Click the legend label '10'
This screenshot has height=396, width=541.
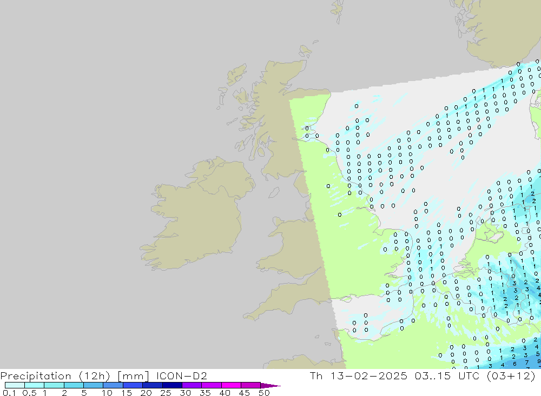coord(107,393)
